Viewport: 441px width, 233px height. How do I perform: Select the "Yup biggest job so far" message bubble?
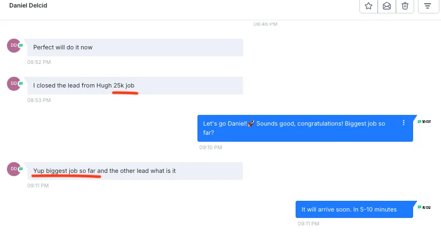[135, 171]
